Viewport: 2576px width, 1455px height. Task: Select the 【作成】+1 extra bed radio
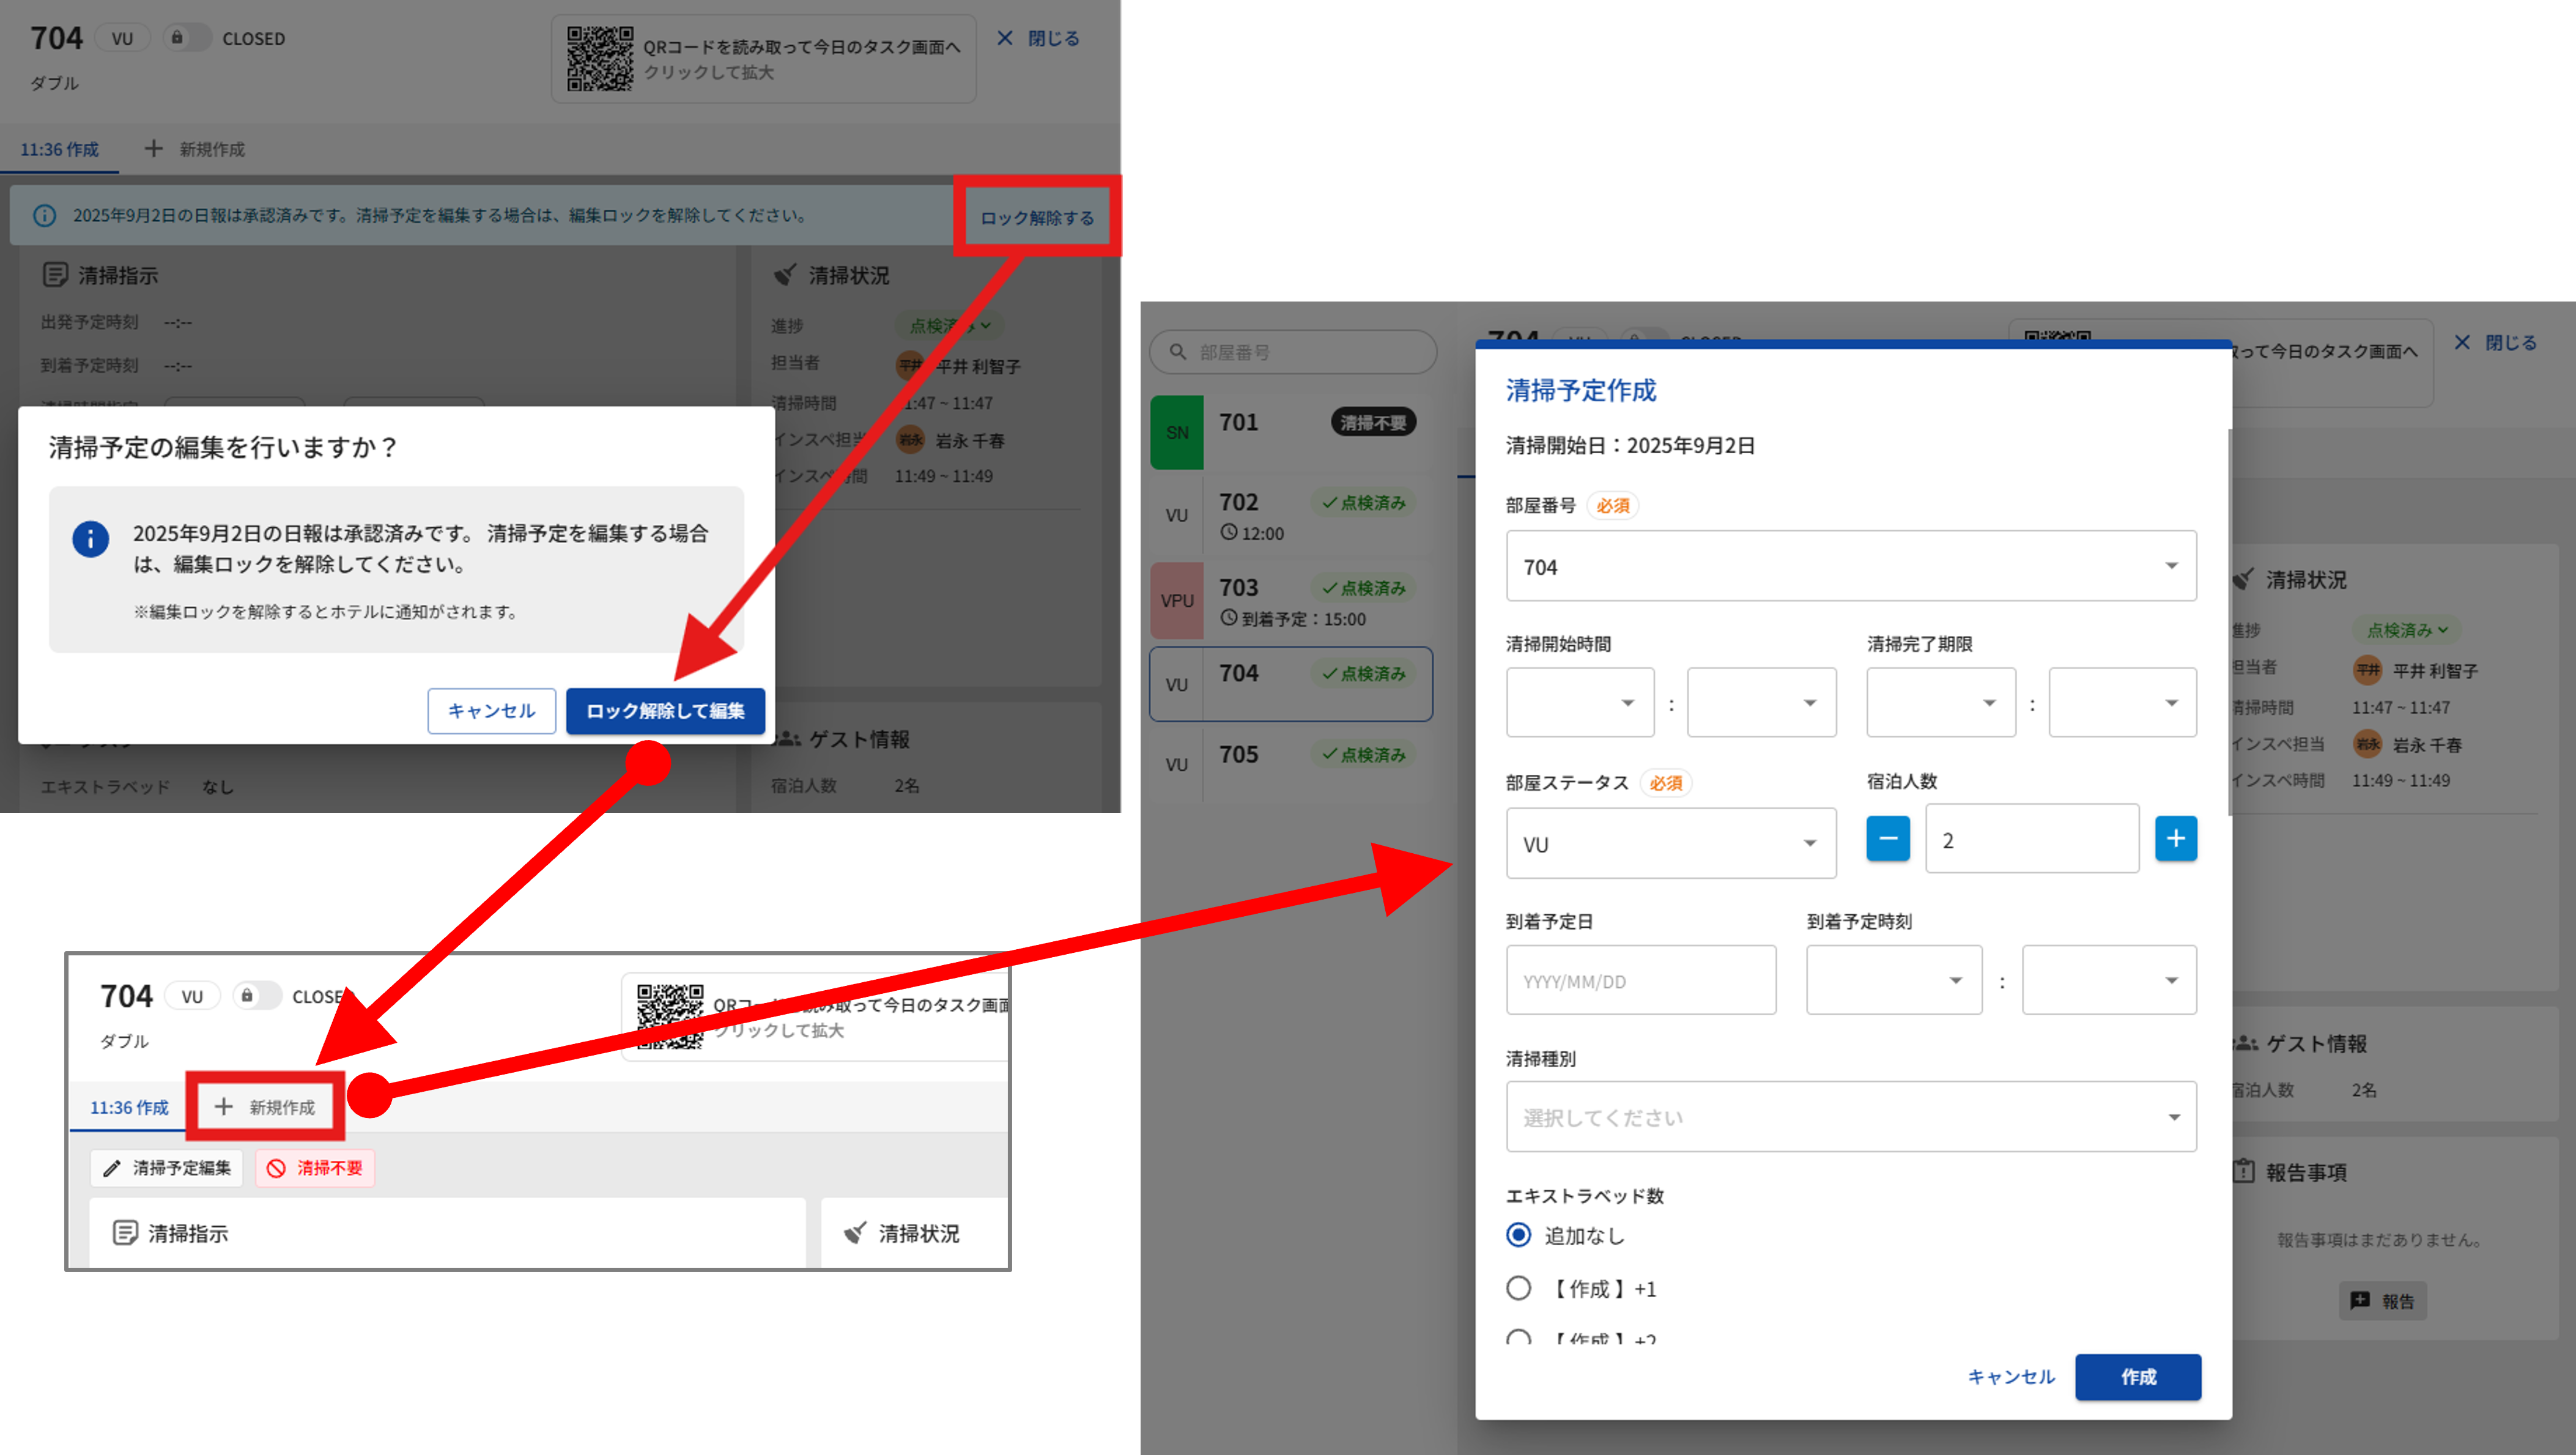click(x=1518, y=1288)
